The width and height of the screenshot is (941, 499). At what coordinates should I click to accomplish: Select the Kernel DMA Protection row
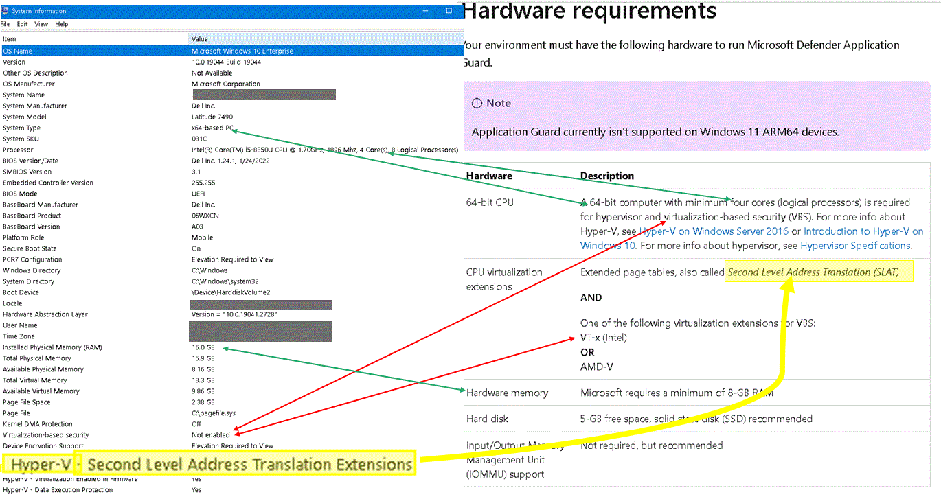pyautogui.click(x=231, y=424)
